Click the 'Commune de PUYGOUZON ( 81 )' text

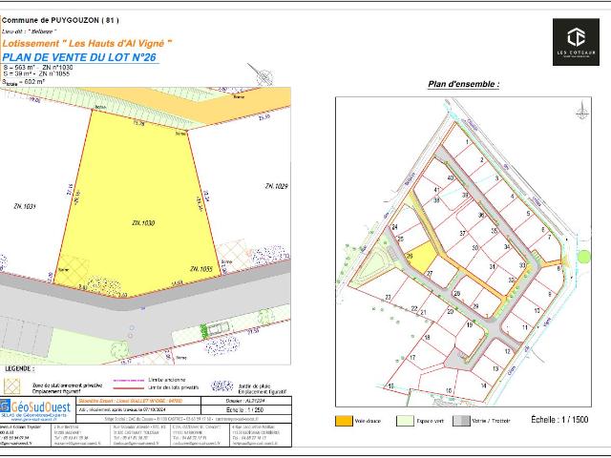click(60, 20)
